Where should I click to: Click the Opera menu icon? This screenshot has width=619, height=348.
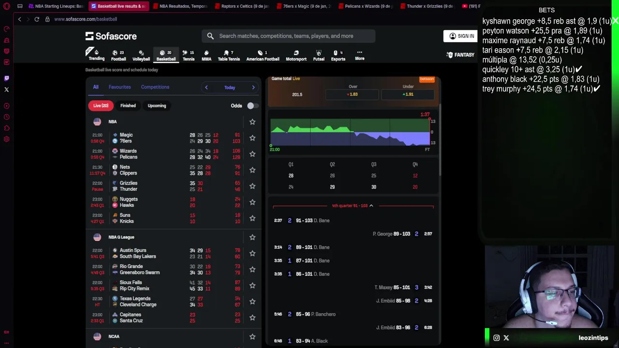pyautogui.click(x=6, y=6)
